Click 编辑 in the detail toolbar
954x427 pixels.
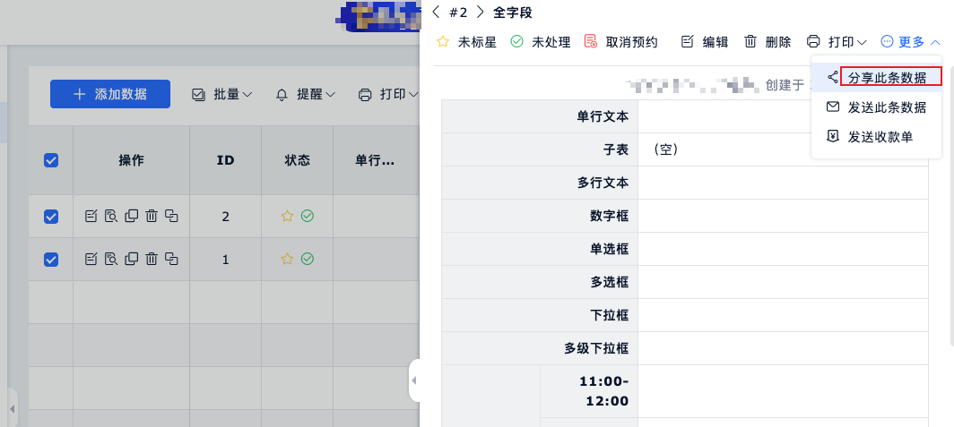tap(705, 42)
